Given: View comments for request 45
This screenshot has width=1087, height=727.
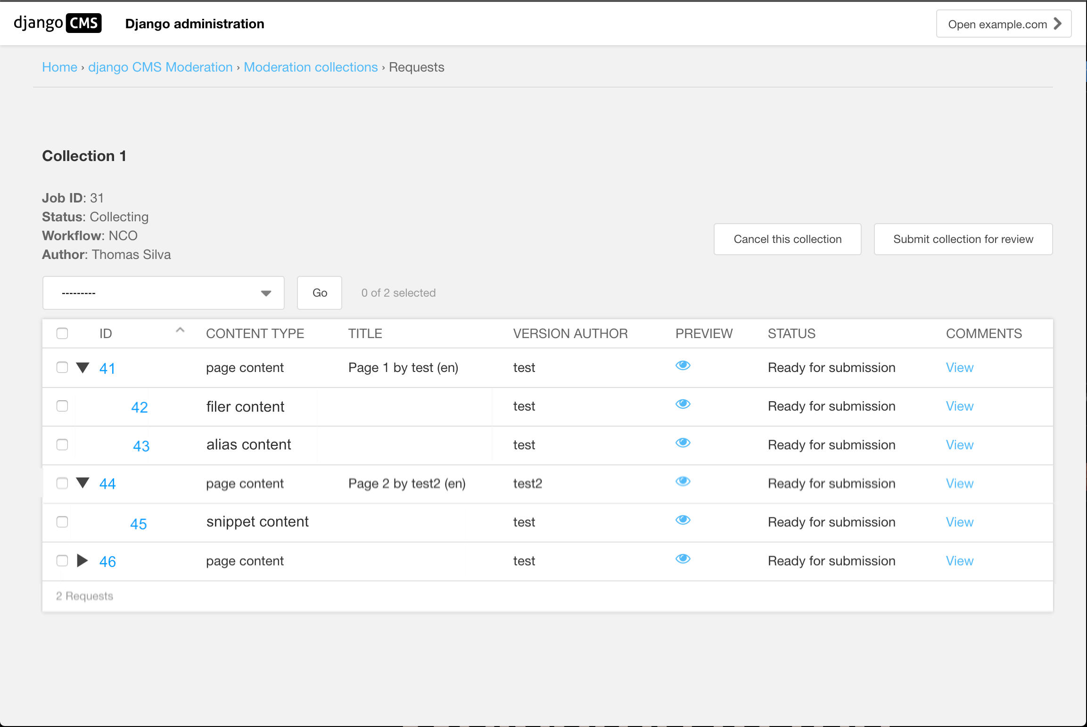Looking at the screenshot, I should click(x=960, y=522).
